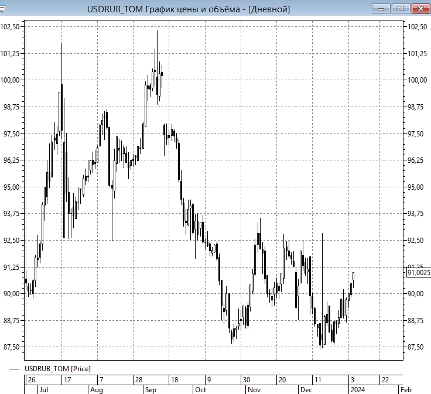Click 95,00 on the left price axis

click(x=12, y=187)
